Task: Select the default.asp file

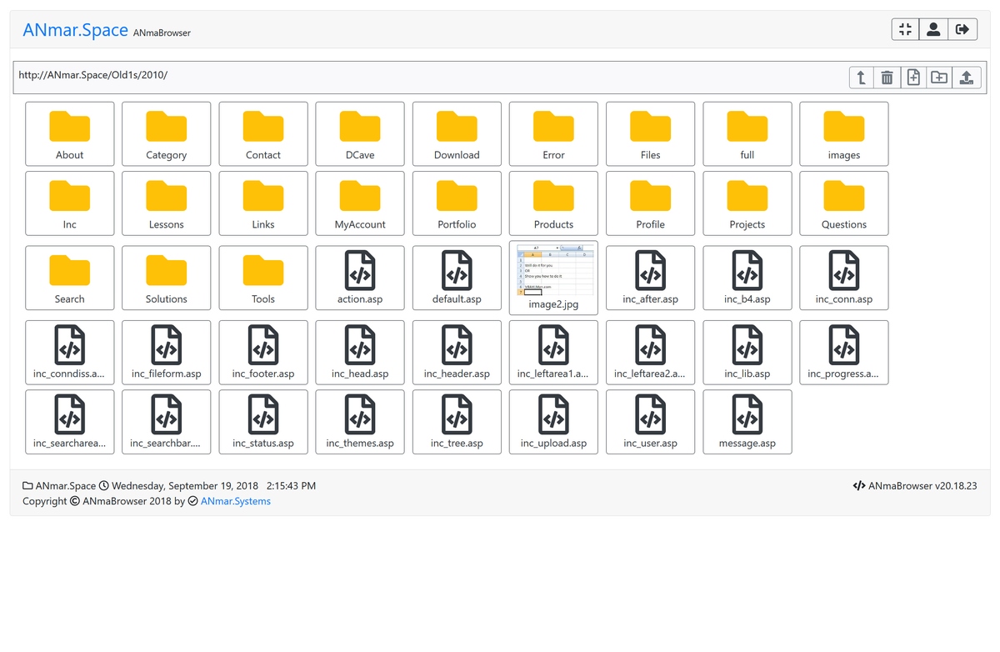Action: point(457,278)
